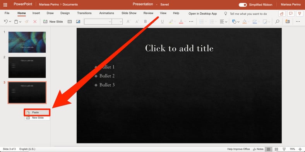Open the slide Layout icon

[x=70, y=22]
